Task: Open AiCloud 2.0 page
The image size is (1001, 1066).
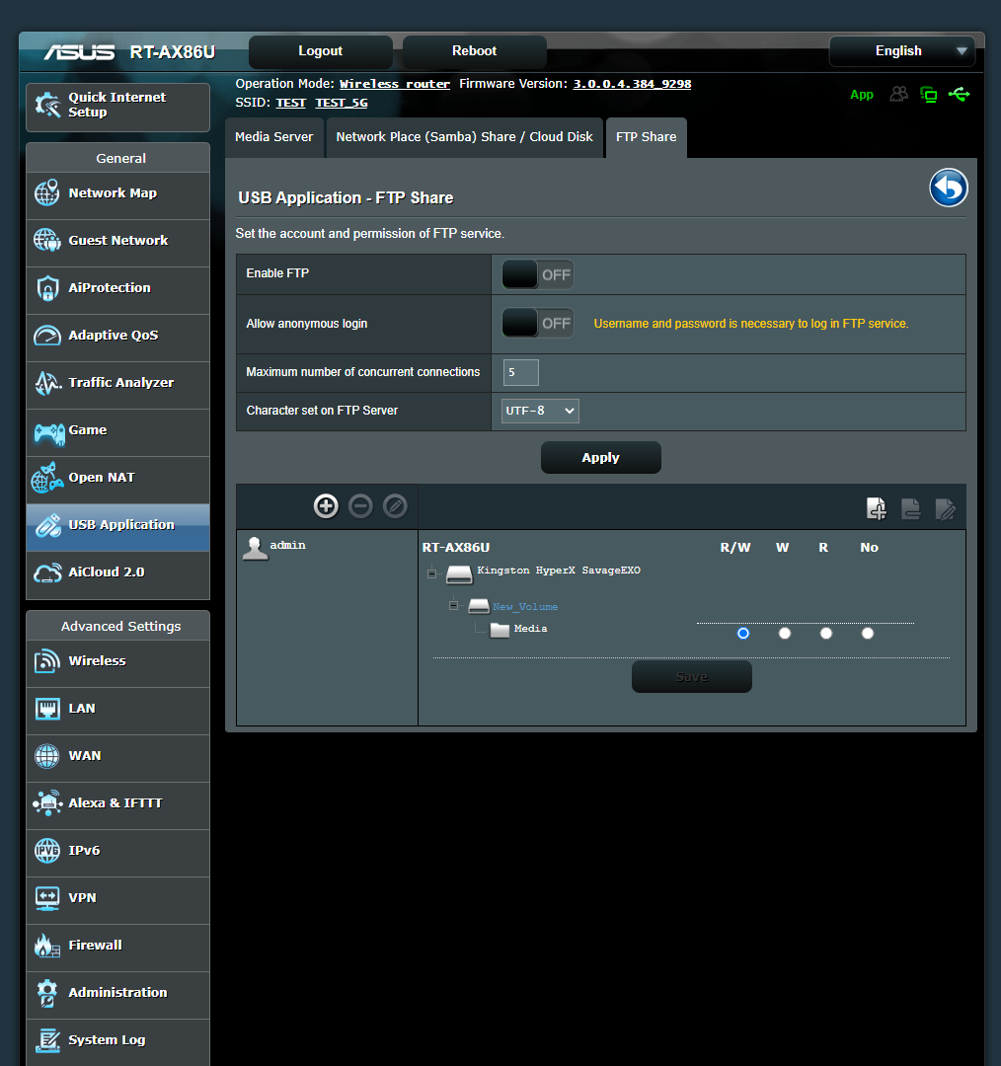Action: point(117,574)
